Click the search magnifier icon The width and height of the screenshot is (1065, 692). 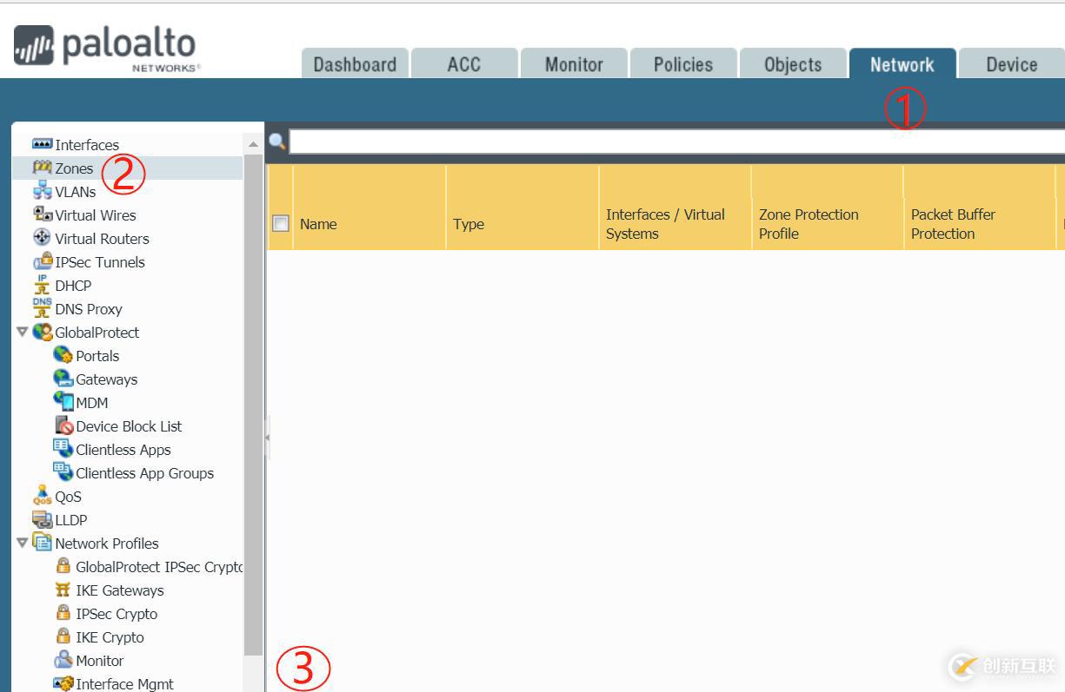point(277,142)
